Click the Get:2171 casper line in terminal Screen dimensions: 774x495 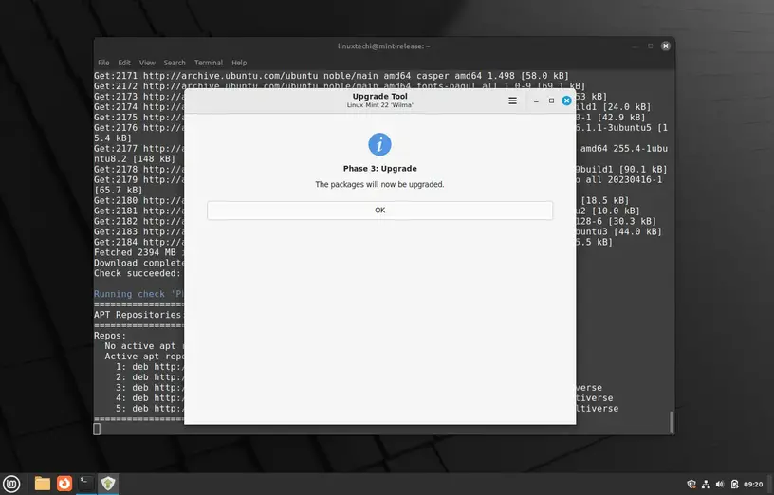(x=331, y=76)
